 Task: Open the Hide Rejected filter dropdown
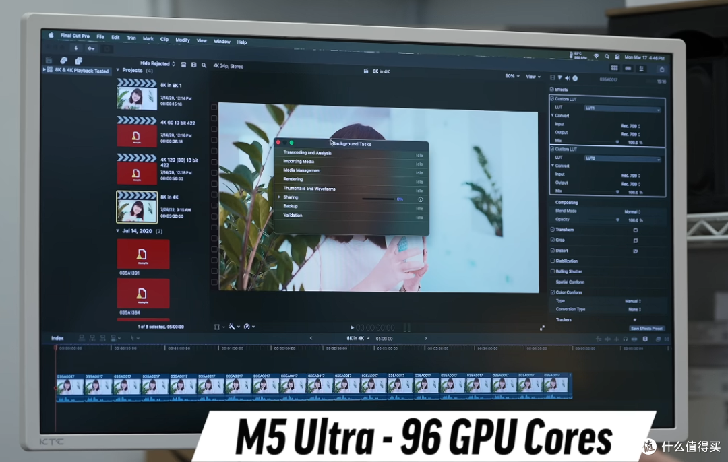point(157,63)
